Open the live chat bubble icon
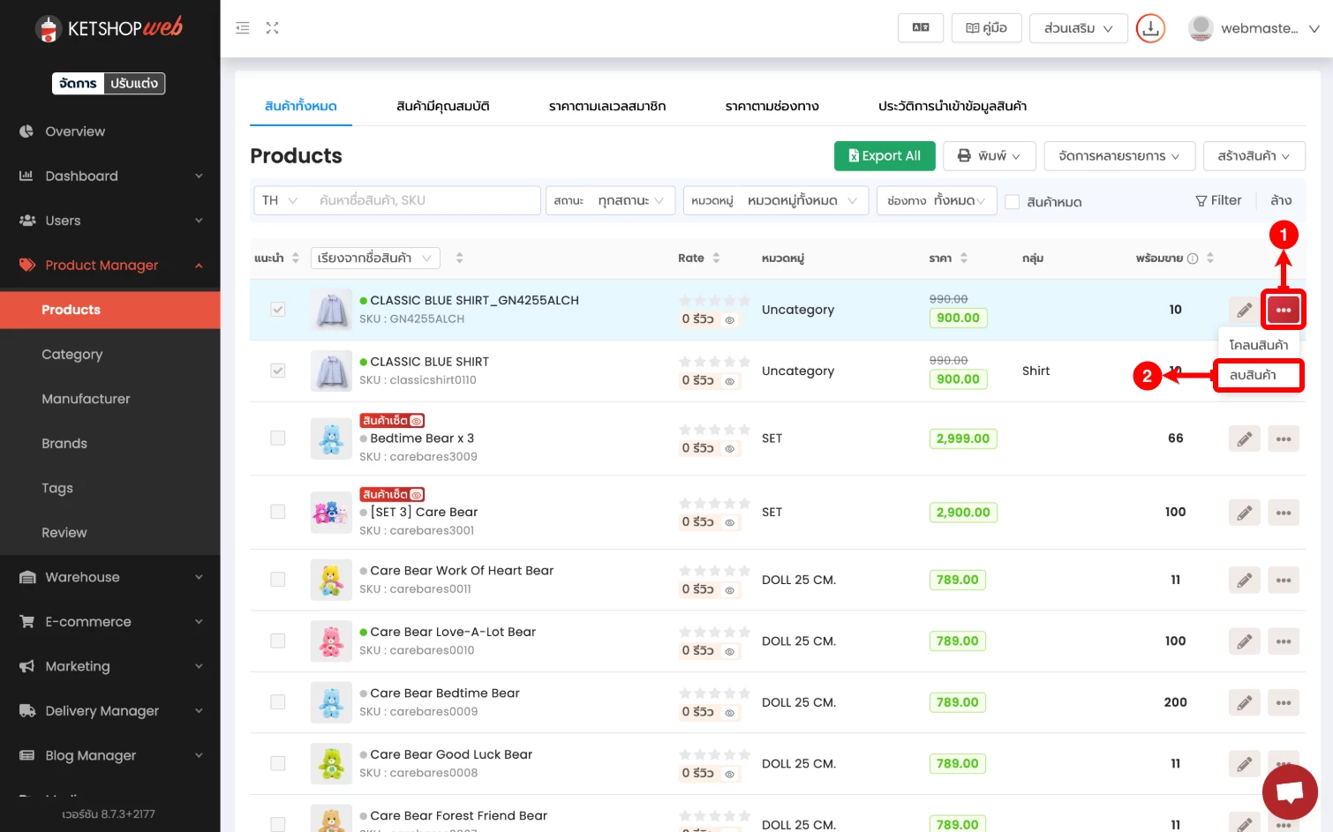The height and width of the screenshot is (832, 1333). point(1289,791)
